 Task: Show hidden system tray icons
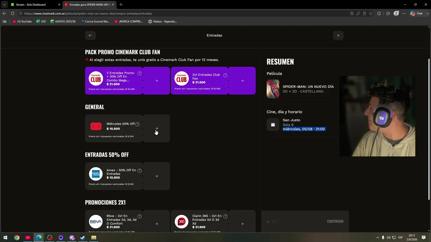coord(377,238)
